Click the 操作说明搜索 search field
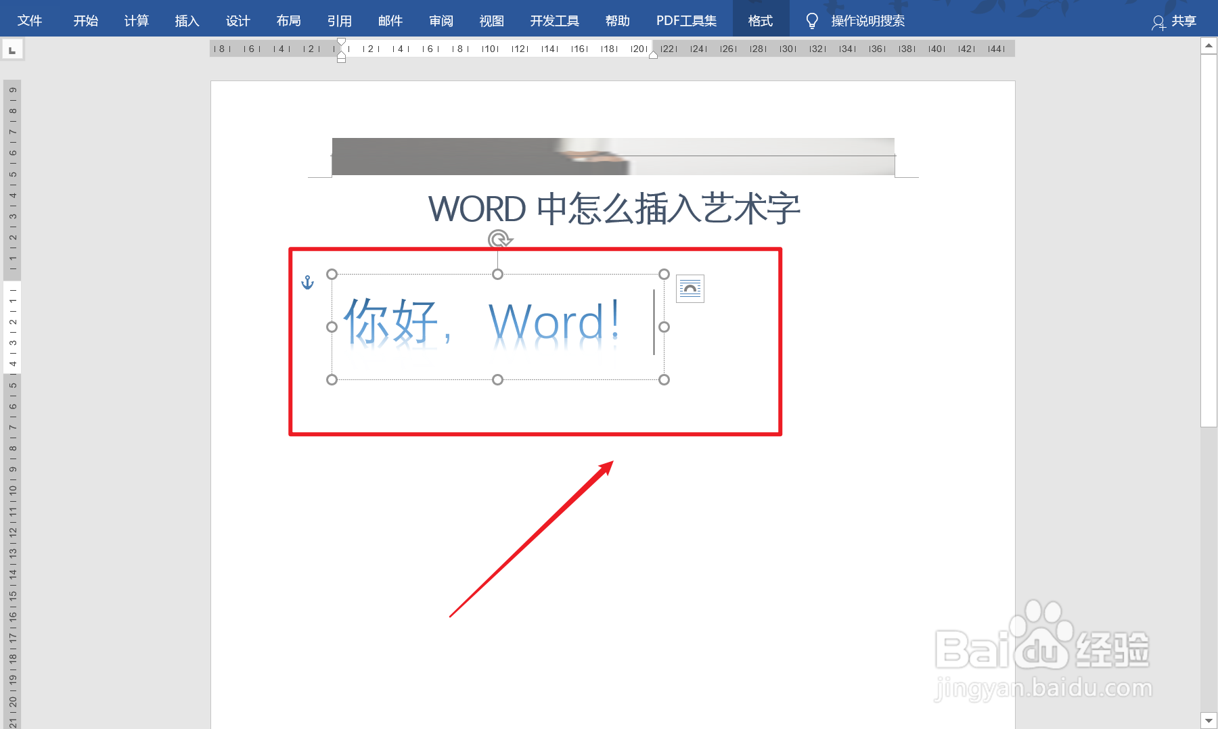 coord(867,20)
